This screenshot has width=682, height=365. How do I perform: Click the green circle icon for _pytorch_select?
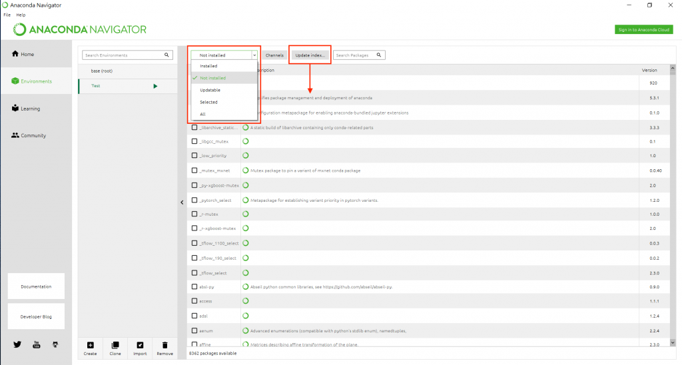(x=246, y=200)
